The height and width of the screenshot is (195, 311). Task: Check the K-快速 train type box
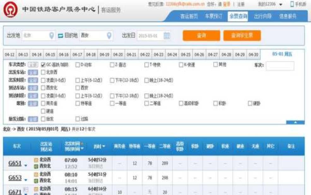[181, 65]
